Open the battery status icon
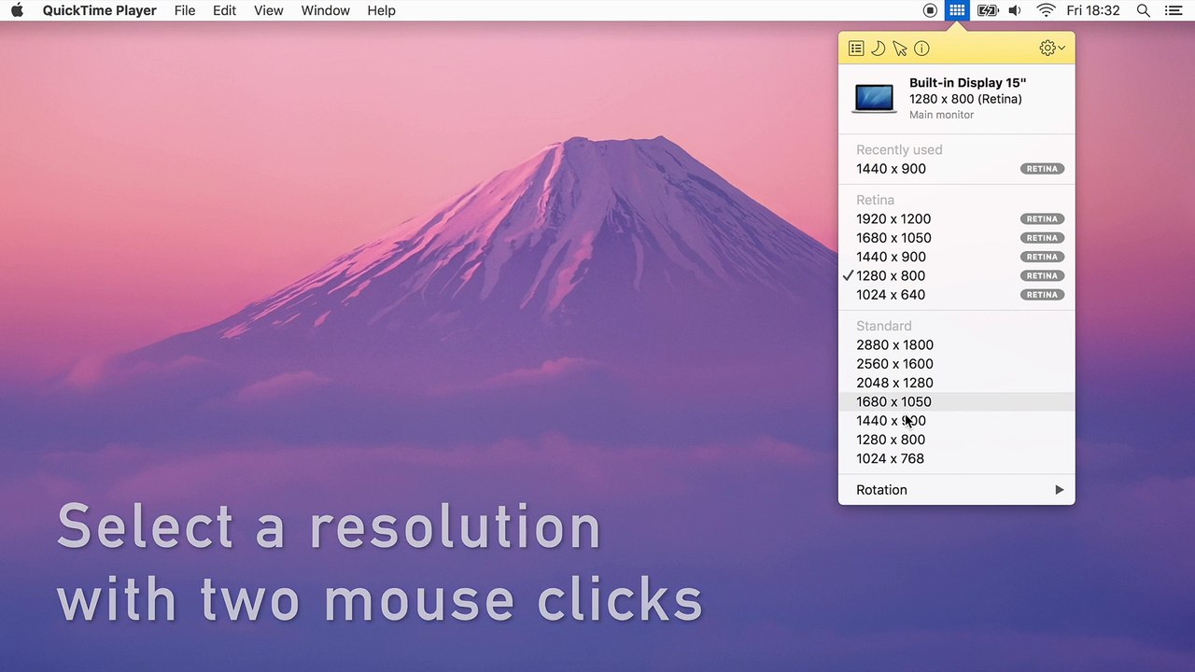The height and width of the screenshot is (672, 1195). [x=988, y=10]
